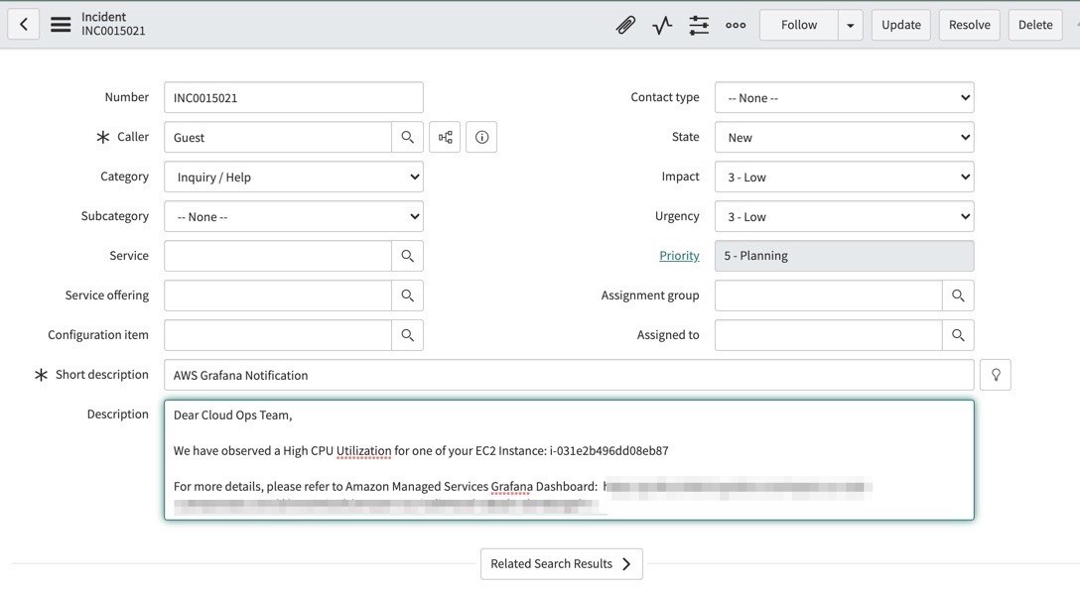Open the personalize form sliders icon
The image size is (1080, 590).
point(699,26)
